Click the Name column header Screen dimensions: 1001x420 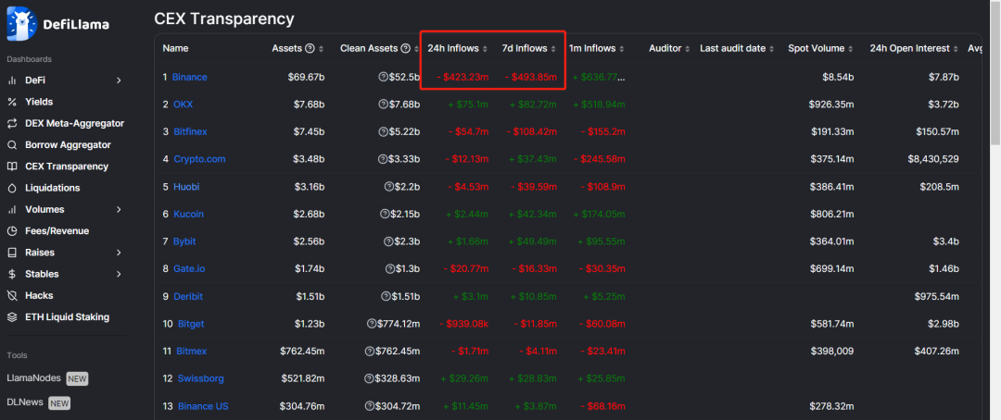pyautogui.click(x=175, y=48)
